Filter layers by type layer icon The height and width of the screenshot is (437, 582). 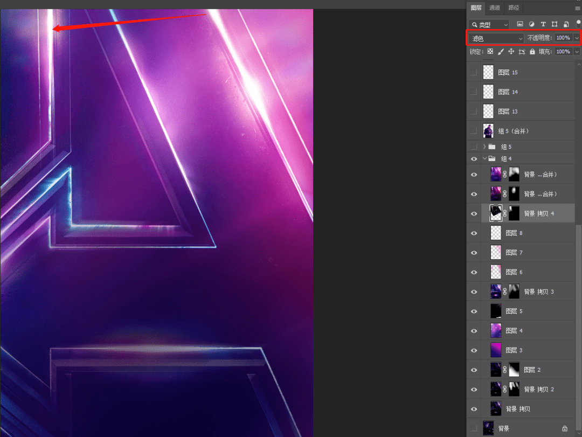[543, 24]
